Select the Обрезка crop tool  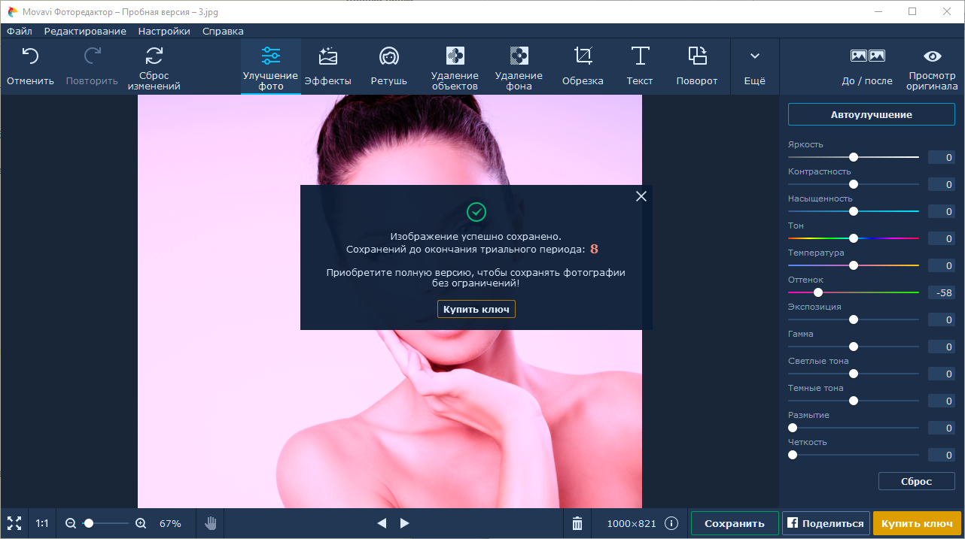point(583,66)
